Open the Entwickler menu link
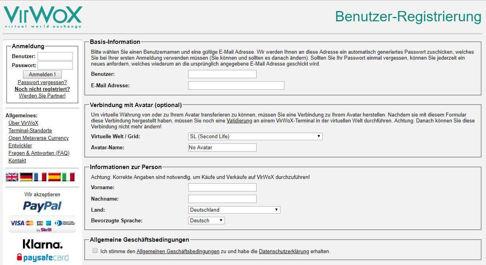 point(20,145)
